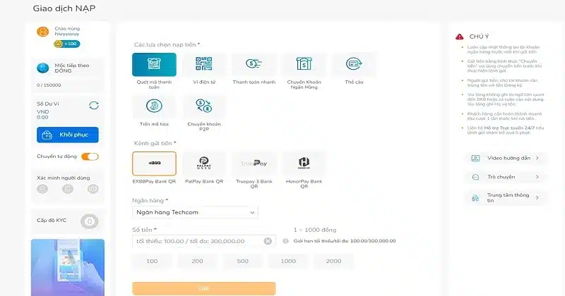Click third user verification icon
The image size is (565, 296).
93,189
